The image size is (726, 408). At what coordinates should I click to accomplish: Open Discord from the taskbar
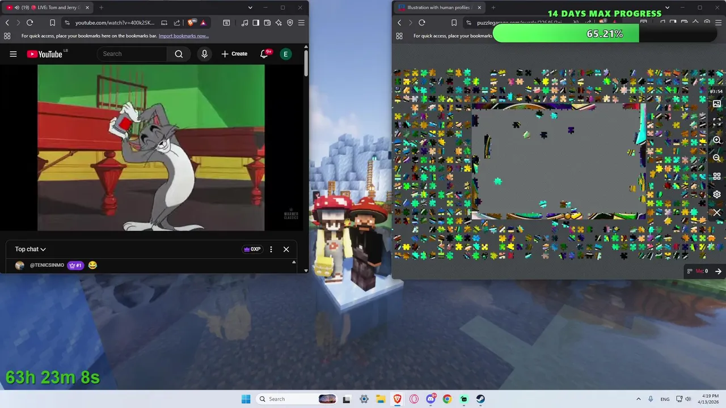click(x=430, y=399)
